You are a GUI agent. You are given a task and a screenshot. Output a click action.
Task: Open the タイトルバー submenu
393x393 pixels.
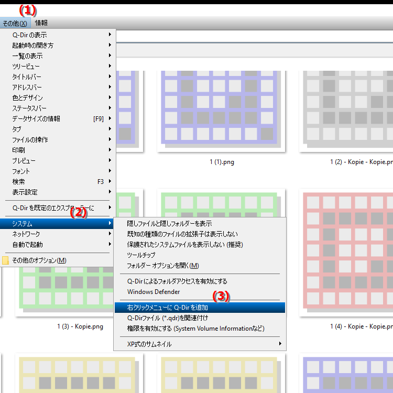point(57,77)
